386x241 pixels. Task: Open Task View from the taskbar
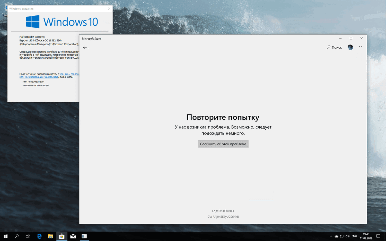point(28,236)
